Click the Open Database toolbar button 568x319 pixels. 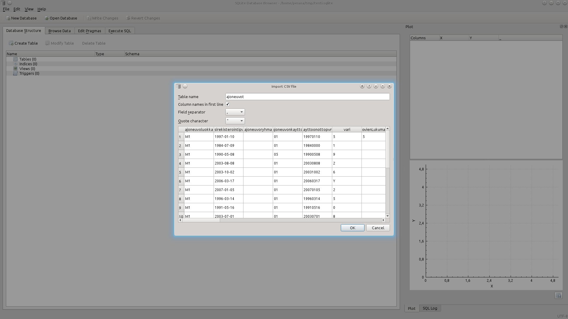coord(61,18)
